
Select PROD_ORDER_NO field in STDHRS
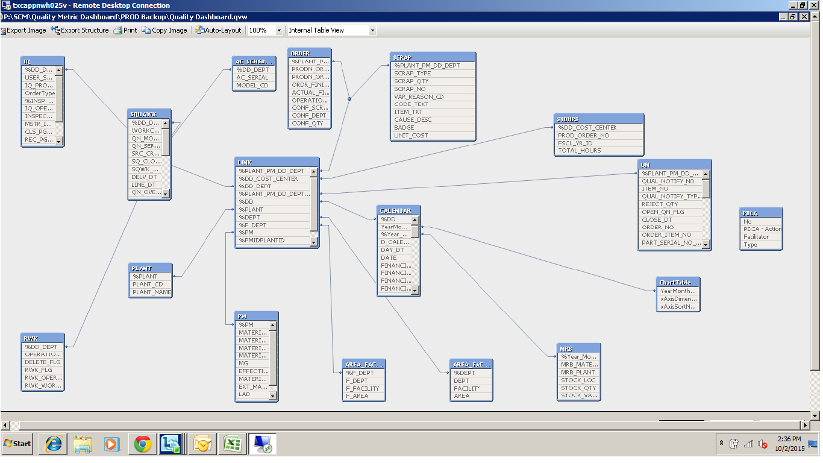click(x=599, y=136)
